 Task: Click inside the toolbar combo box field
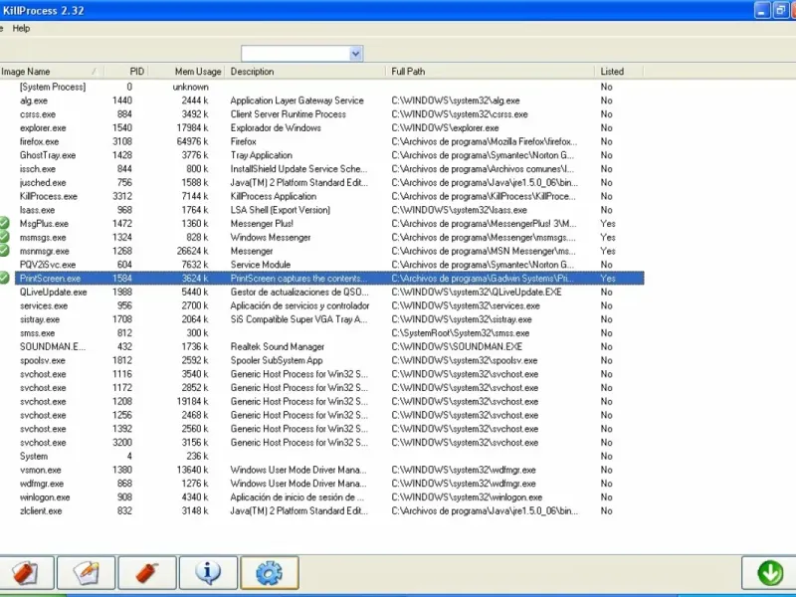coord(296,54)
